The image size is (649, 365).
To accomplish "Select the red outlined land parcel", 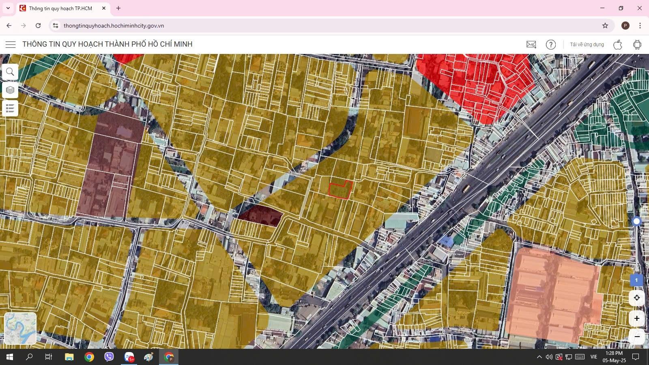I will click(340, 190).
